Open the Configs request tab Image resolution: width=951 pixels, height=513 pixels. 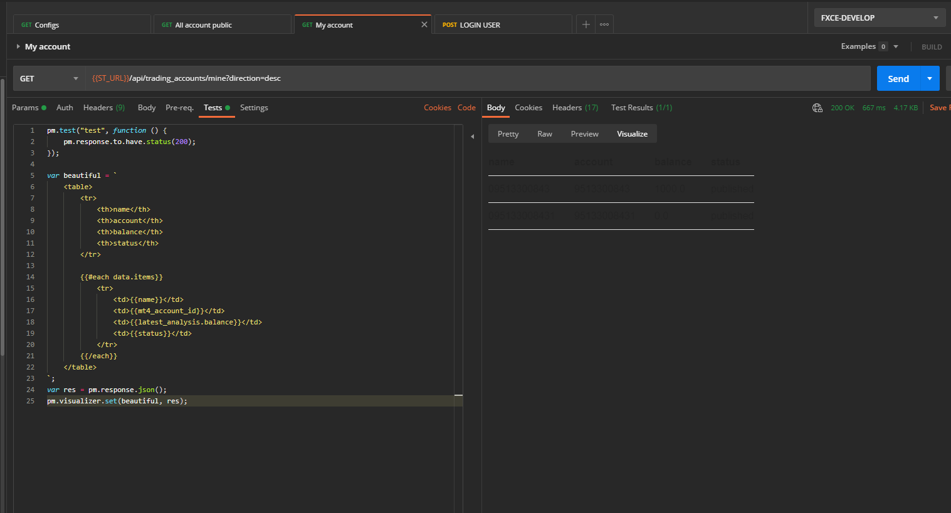click(x=81, y=24)
